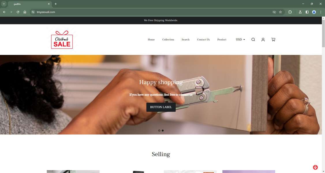Viewport: 325px width, 173px height.
Task: Expand the USD currency dropdown
Action: (x=240, y=39)
